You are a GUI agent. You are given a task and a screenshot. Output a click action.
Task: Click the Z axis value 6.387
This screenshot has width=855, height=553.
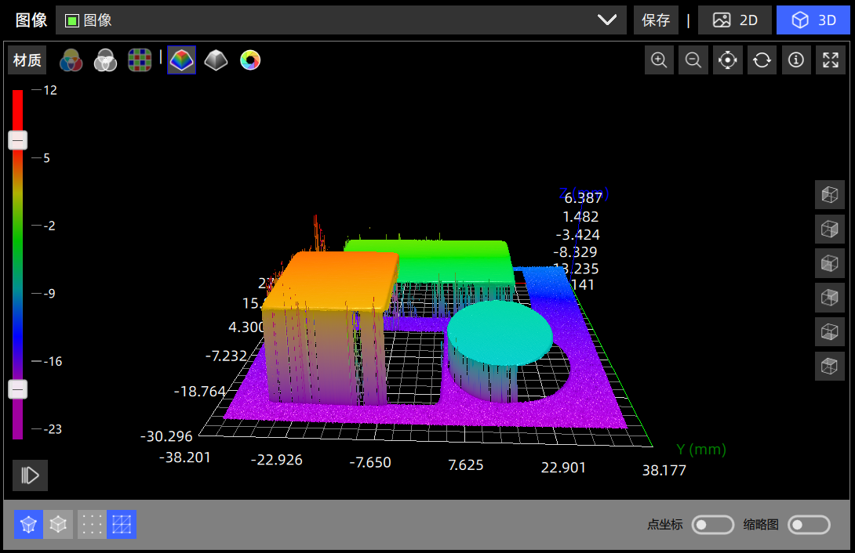(x=584, y=197)
